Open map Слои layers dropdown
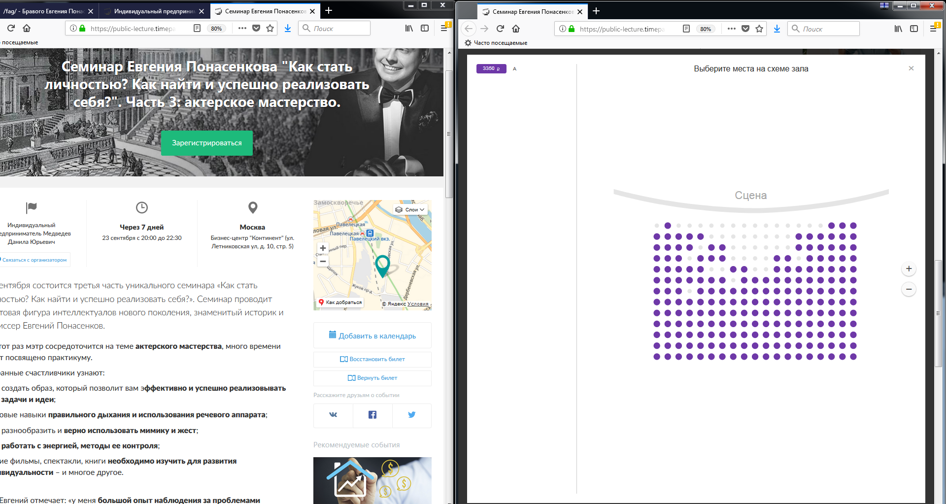This screenshot has height=504, width=946. click(x=410, y=209)
